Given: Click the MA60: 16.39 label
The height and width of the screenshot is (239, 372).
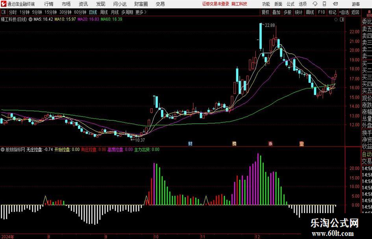Looking at the screenshot, I should [111, 19].
